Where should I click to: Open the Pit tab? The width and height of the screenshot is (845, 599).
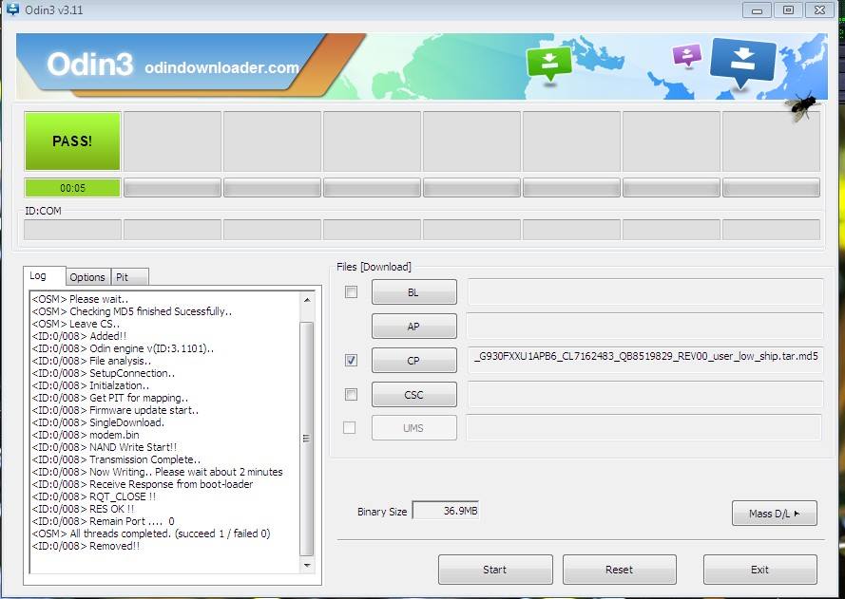click(129, 276)
